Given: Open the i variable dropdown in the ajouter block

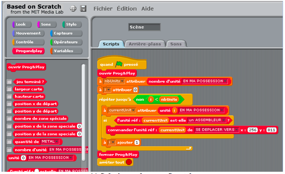Looking at the screenshot, I should click(x=111, y=143).
